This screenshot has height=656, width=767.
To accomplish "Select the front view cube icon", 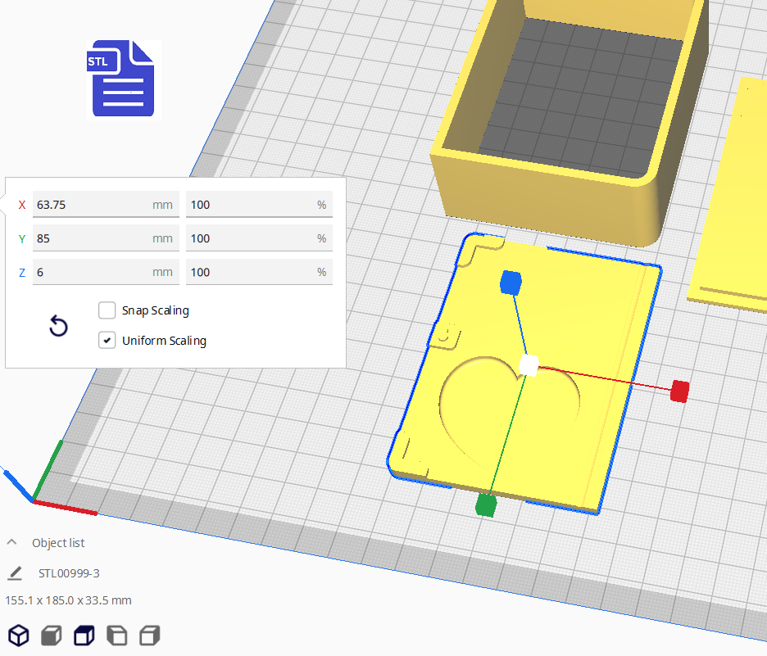I will coord(51,635).
